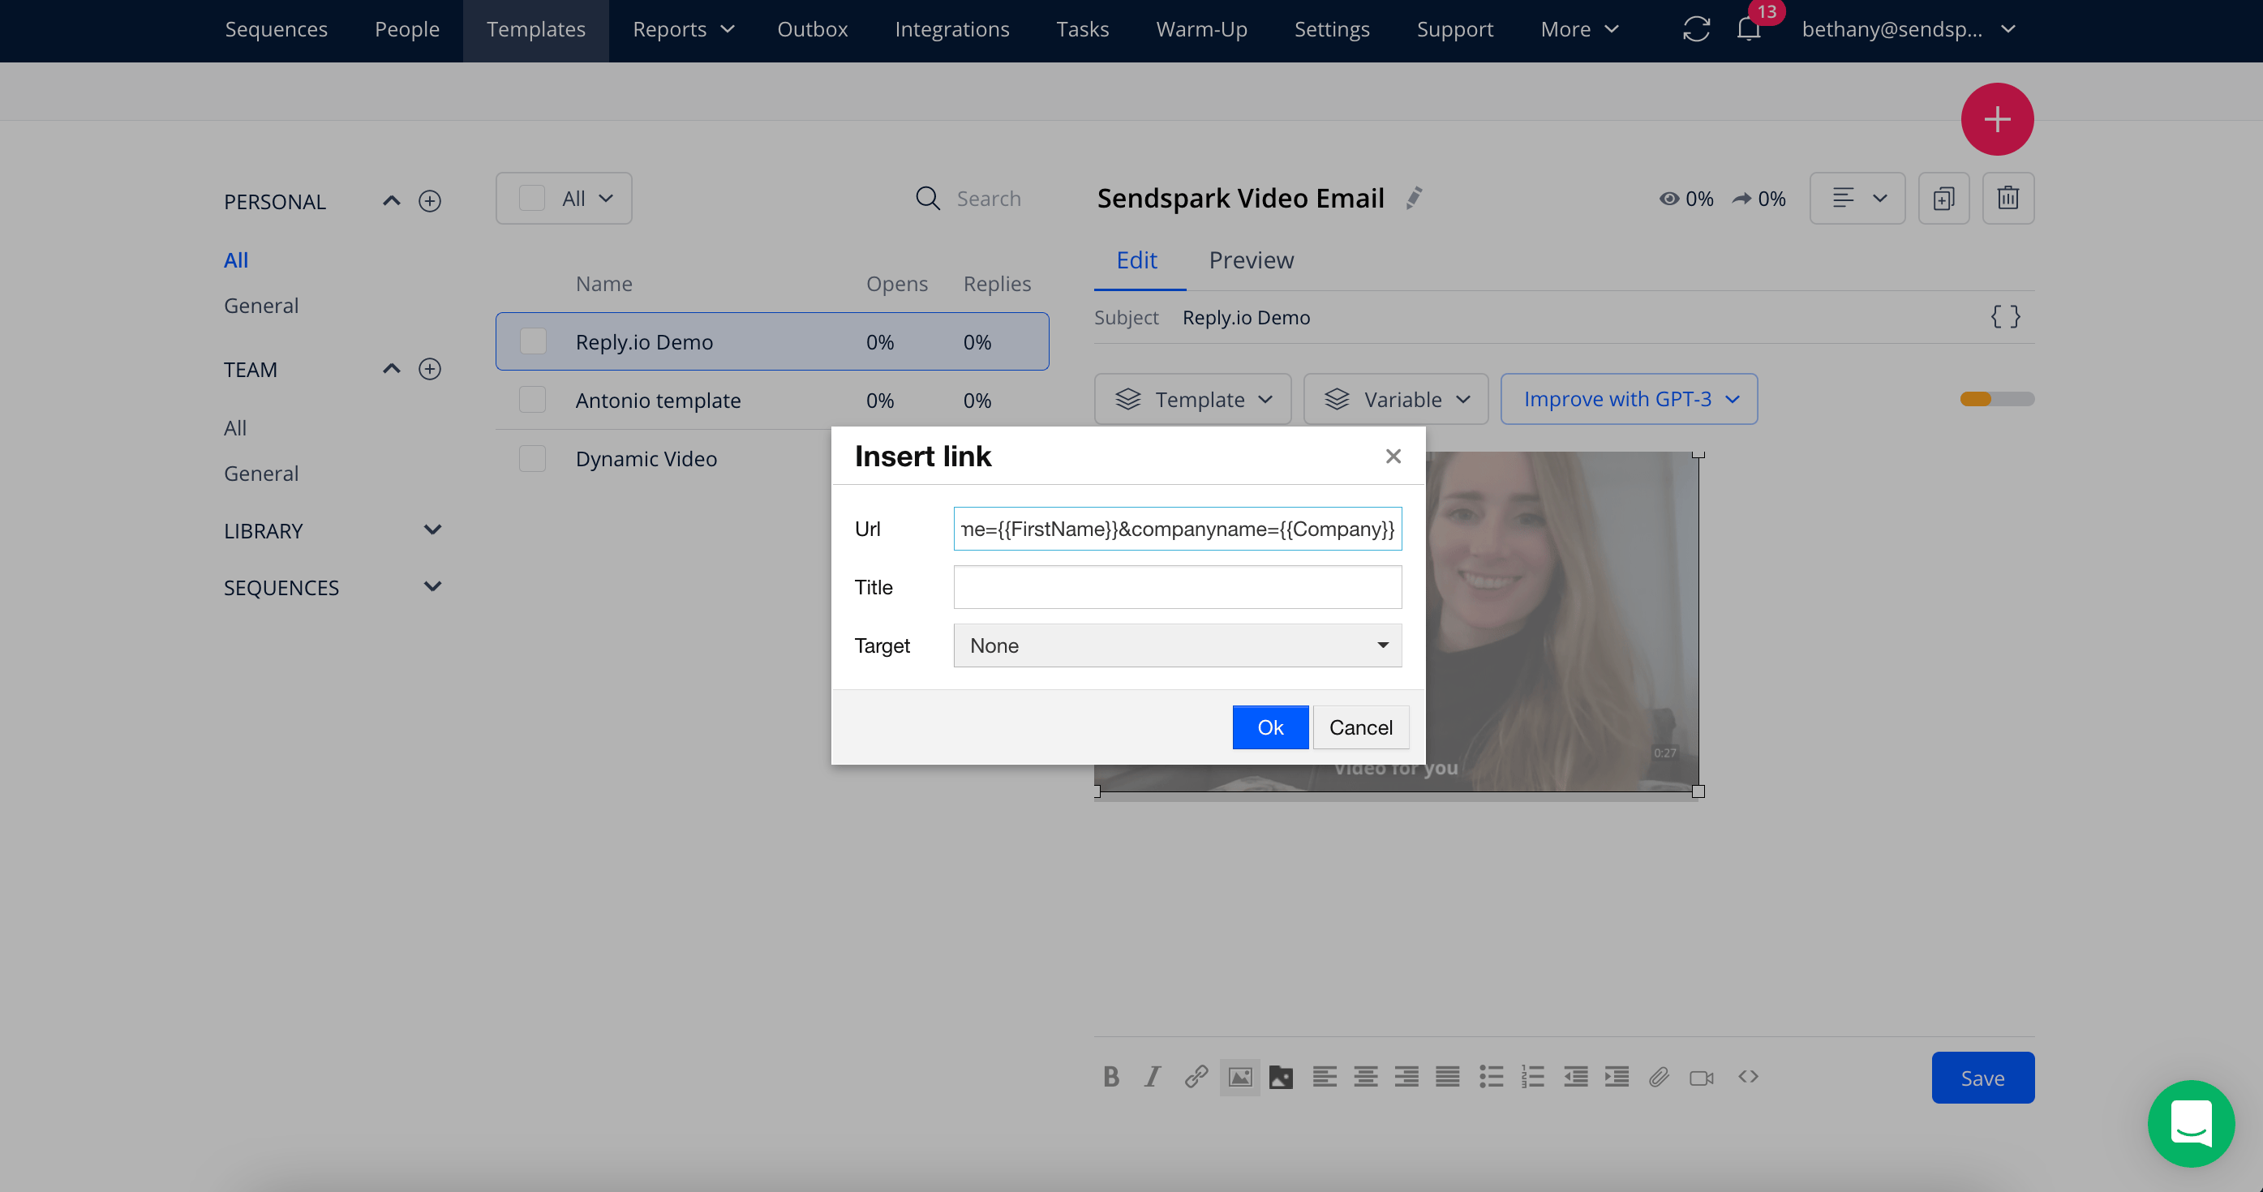Close the Insert link dialog
The image size is (2263, 1192).
point(1393,456)
